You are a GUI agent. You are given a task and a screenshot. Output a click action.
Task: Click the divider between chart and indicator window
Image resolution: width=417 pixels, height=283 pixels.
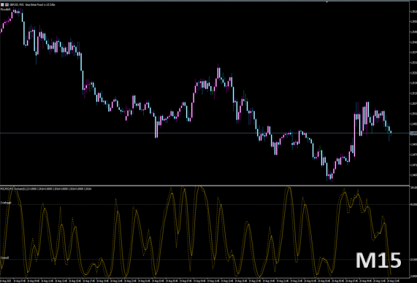point(204,185)
